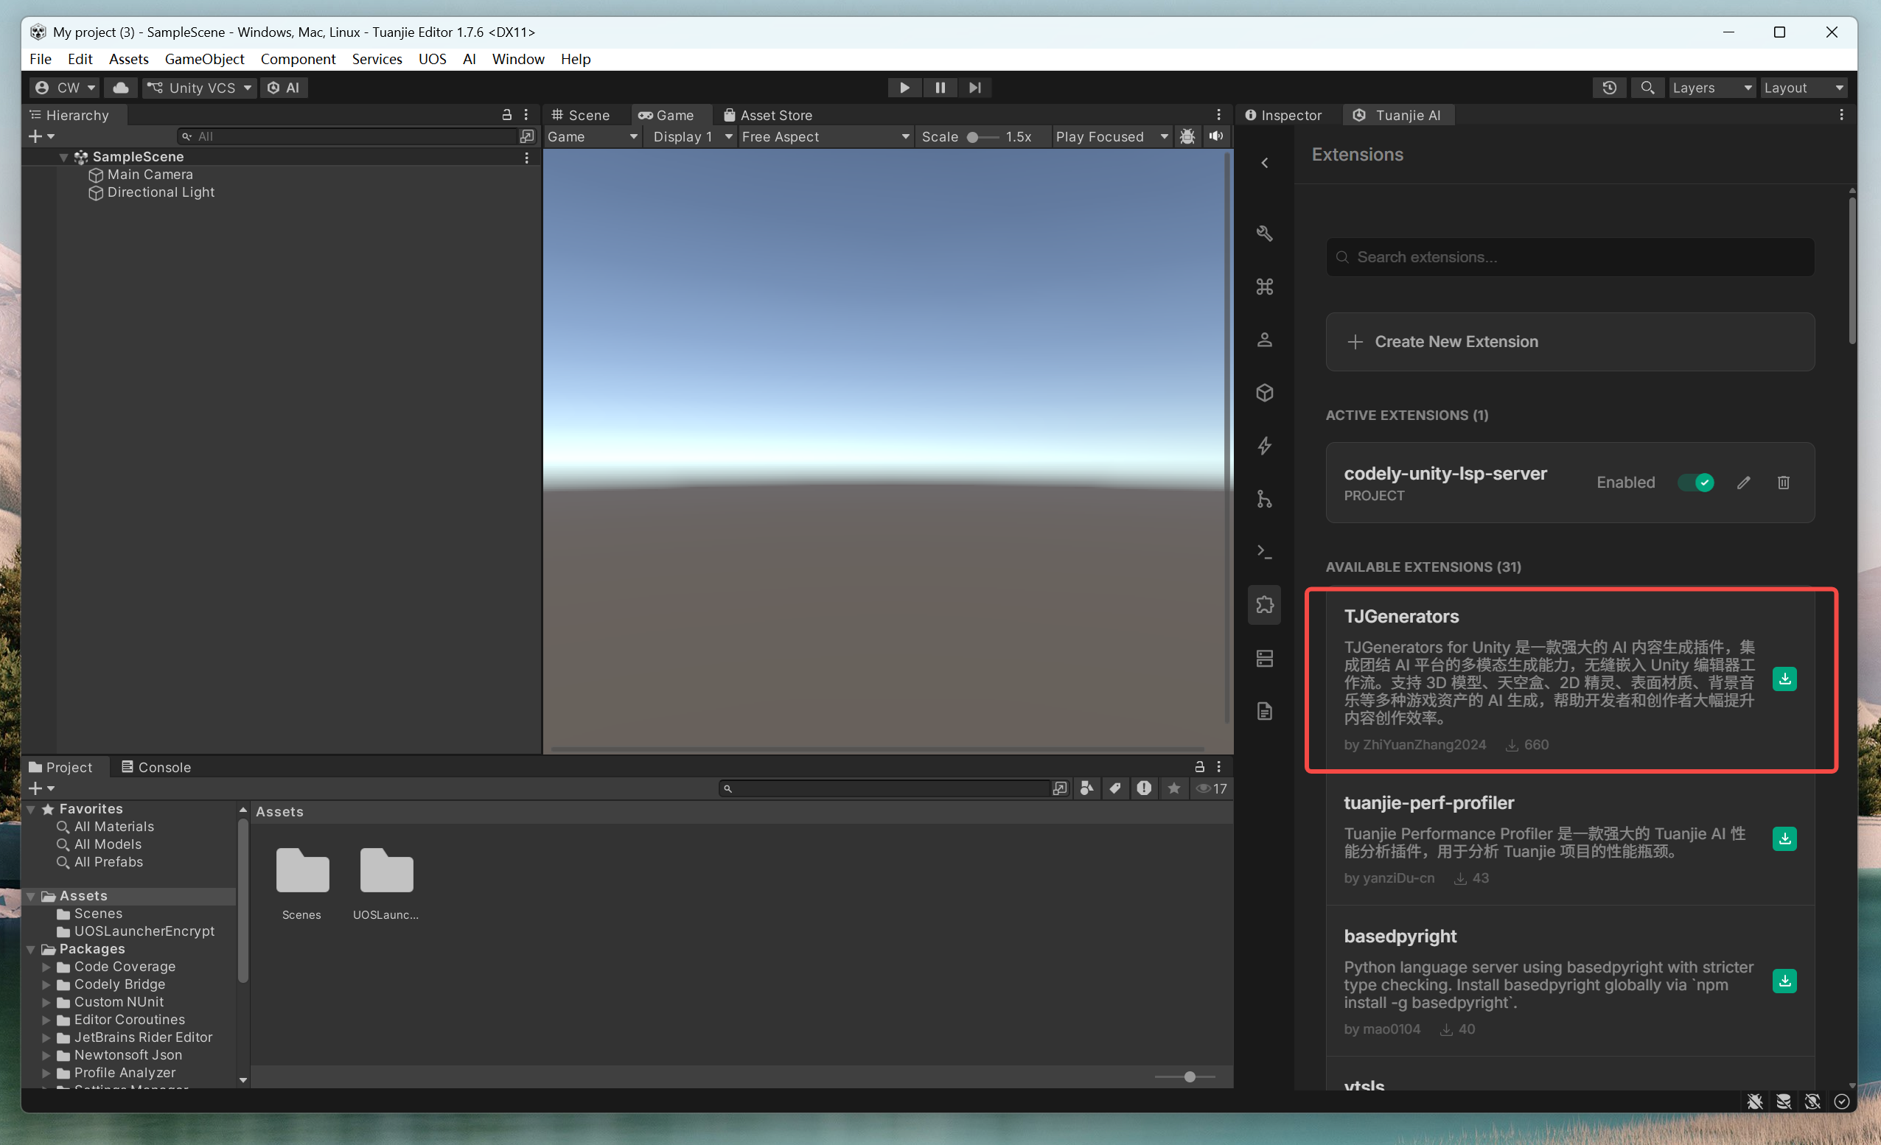
Task: Select the cube icon in AI sidebar
Action: click(x=1264, y=393)
